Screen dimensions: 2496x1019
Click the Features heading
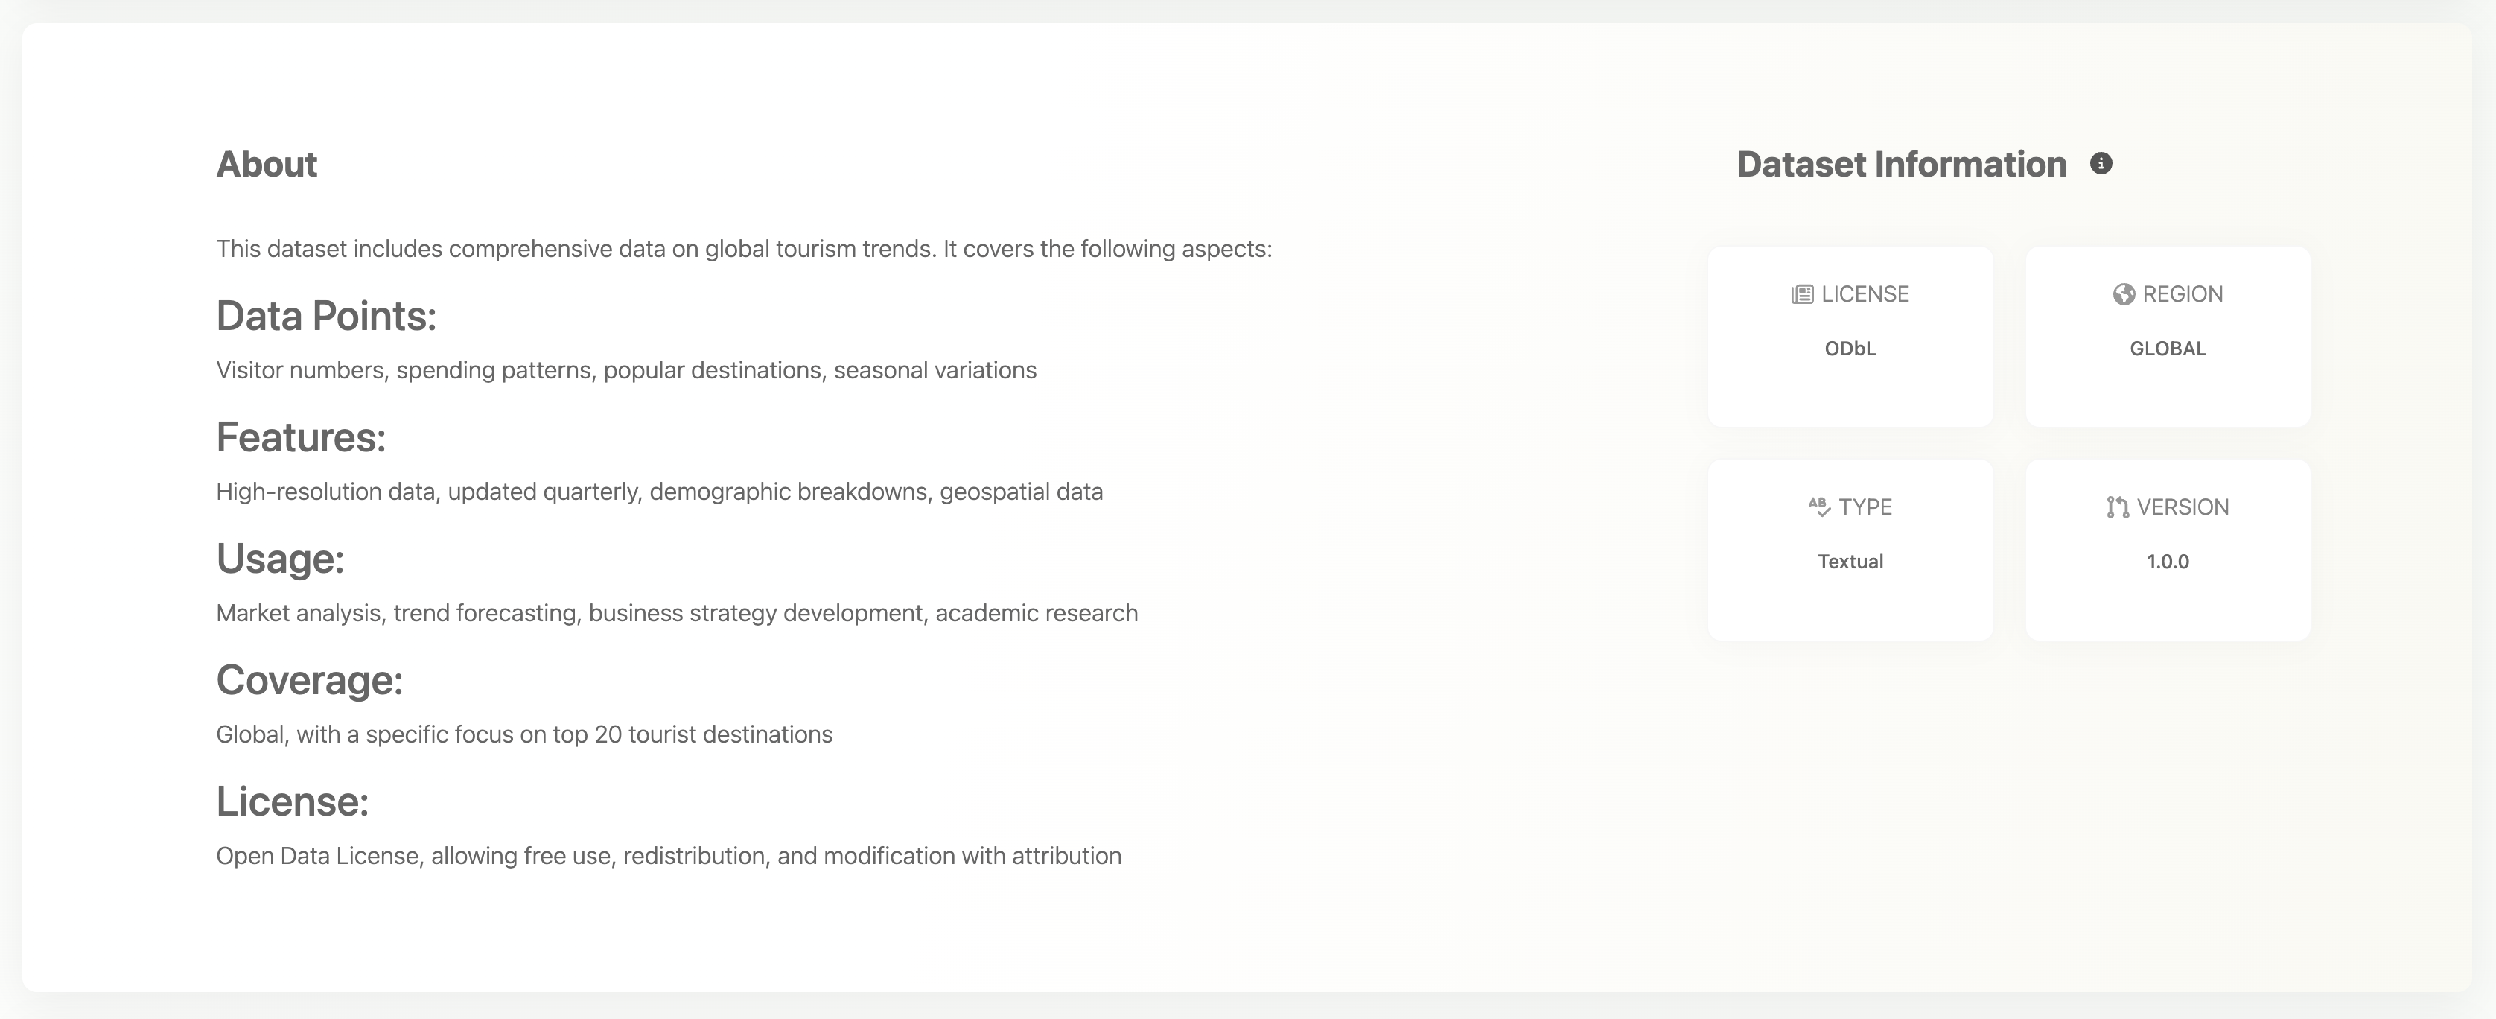(300, 437)
